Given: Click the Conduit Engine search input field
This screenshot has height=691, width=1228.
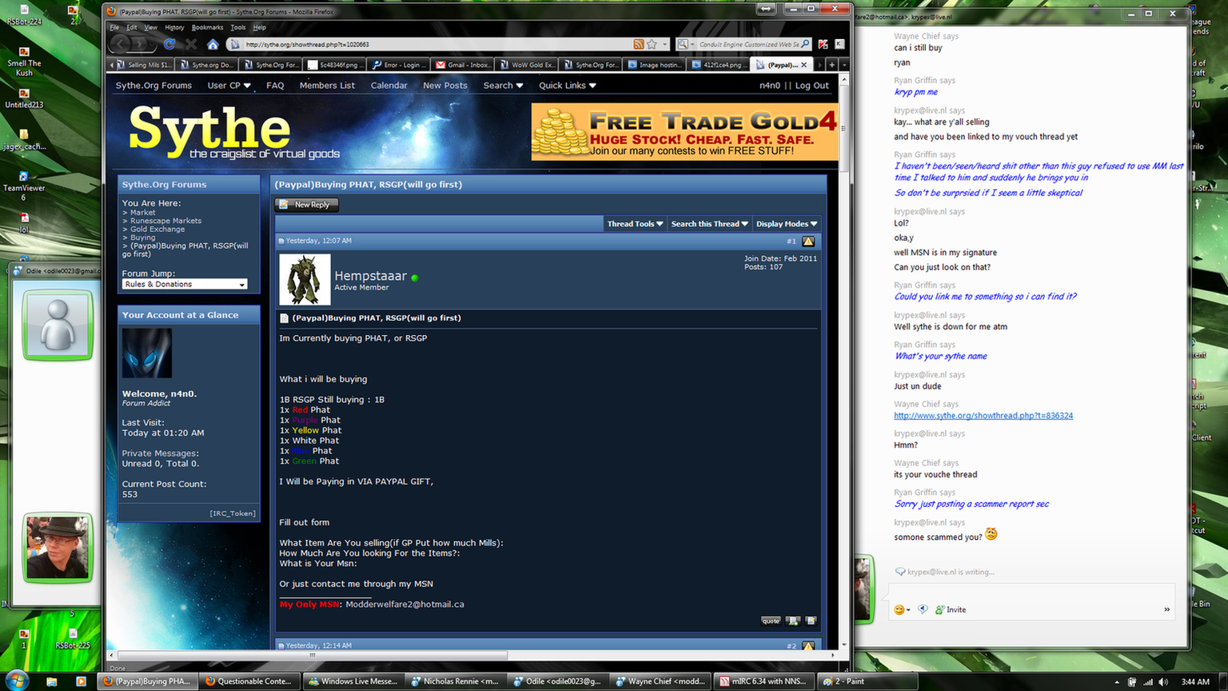Looking at the screenshot, I should 748,44.
